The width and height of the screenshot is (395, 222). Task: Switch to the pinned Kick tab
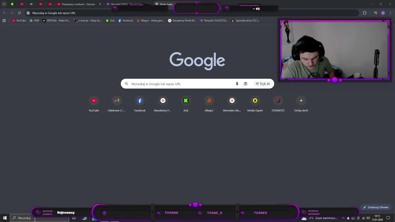pyautogui.click(x=12, y=4)
